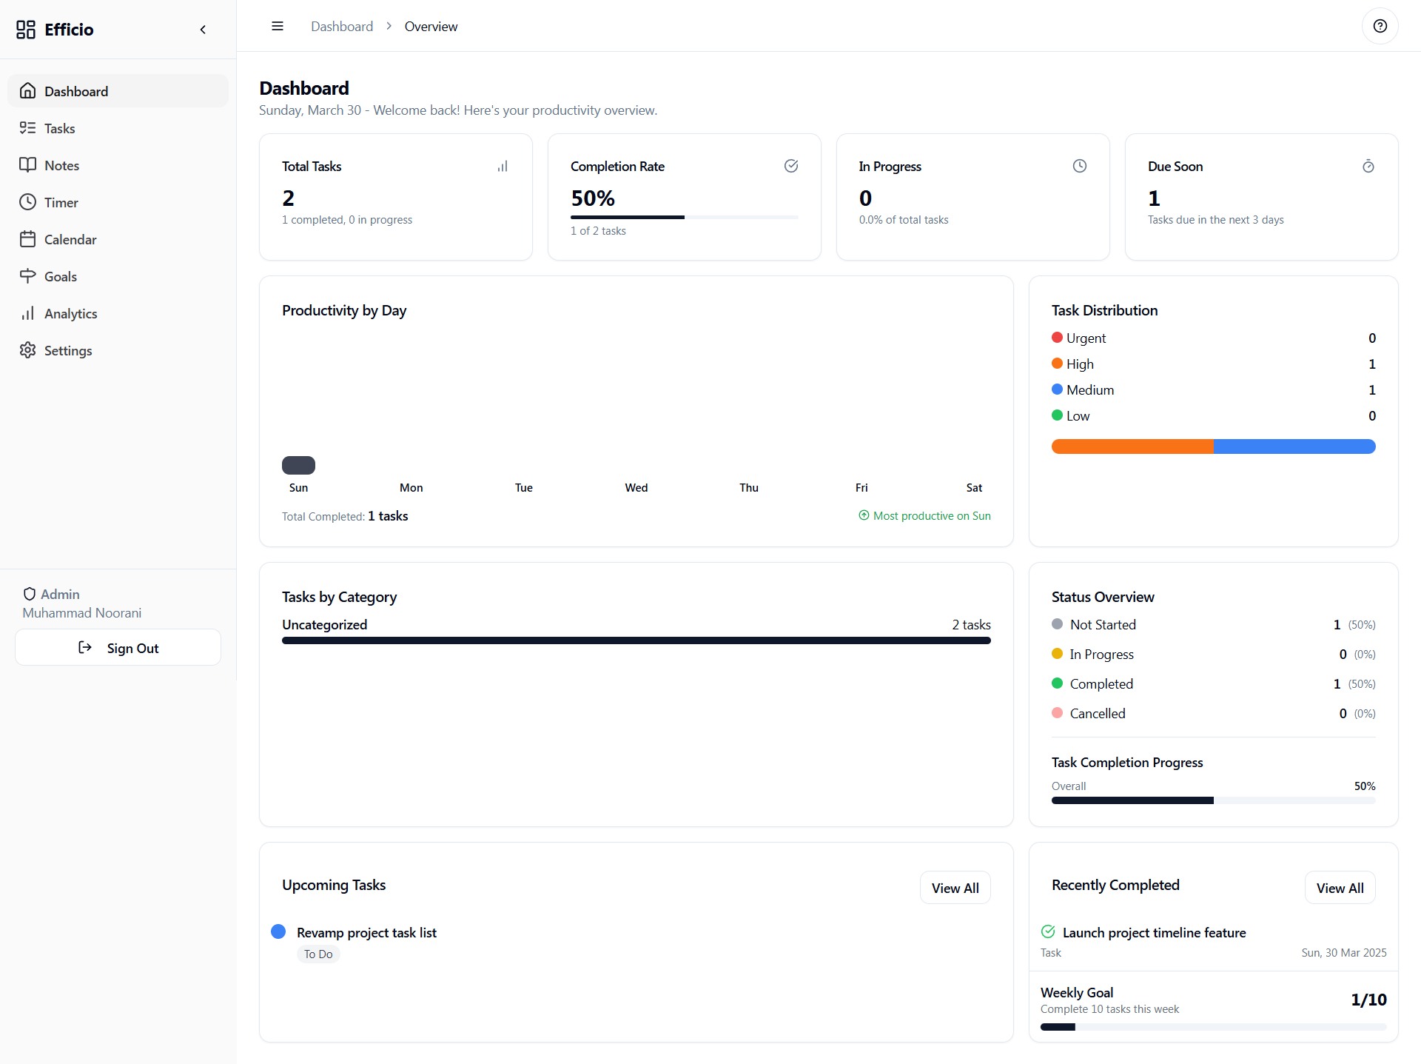Click the Low green dot
Viewport: 1421px width, 1064px height.
pyautogui.click(x=1057, y=415)
